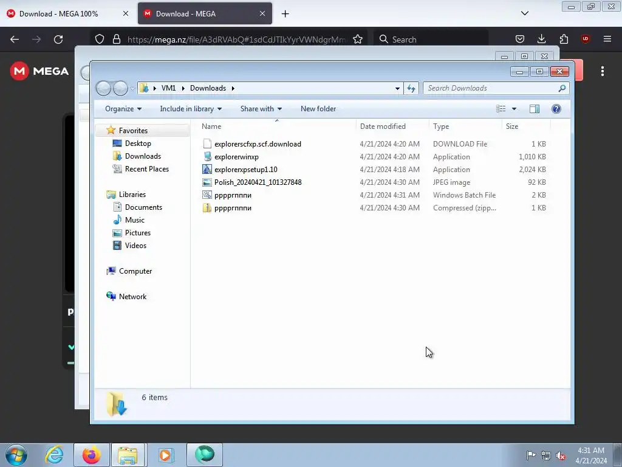
Task: Open Include in library menu
Action: (191, 109)
